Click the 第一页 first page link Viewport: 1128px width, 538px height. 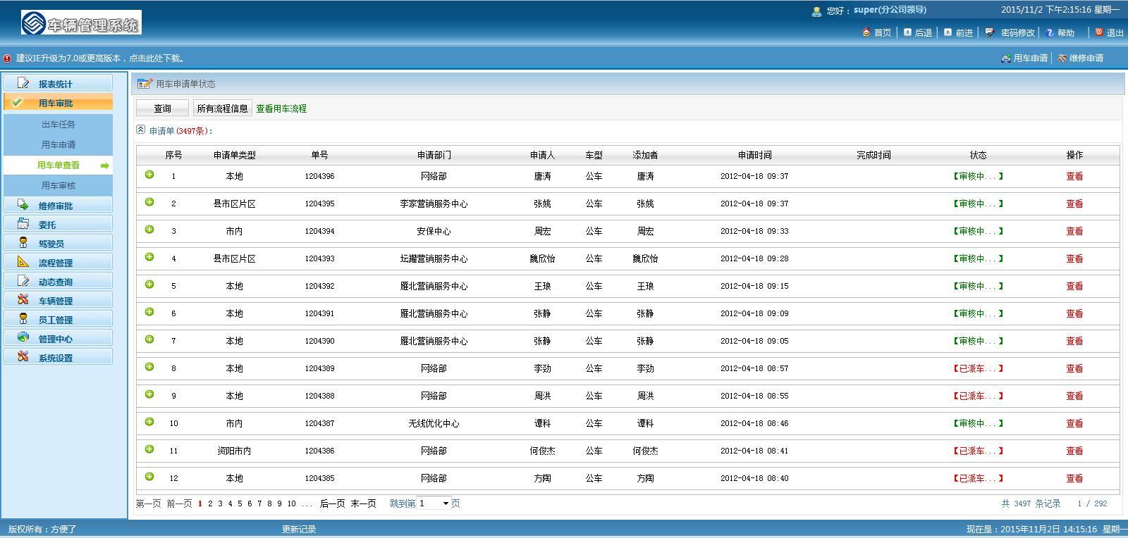[148, 503]
